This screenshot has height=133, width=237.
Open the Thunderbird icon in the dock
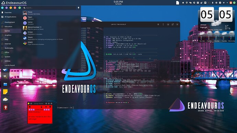coord(5,70)
